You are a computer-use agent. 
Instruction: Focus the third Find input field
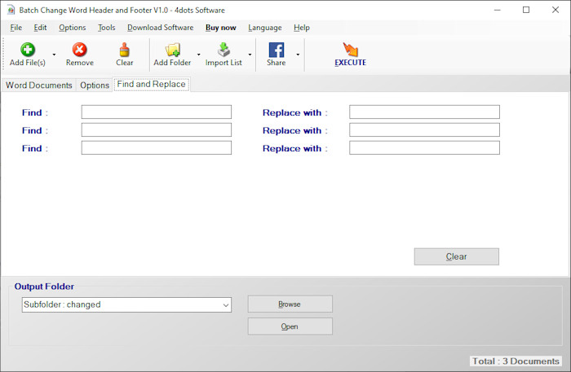(157, 147)
